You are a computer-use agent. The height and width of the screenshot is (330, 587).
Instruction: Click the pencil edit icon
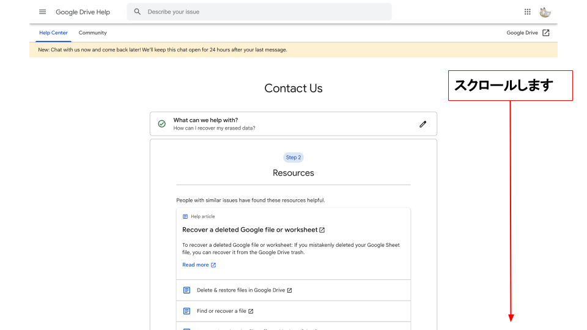[423, 124]
